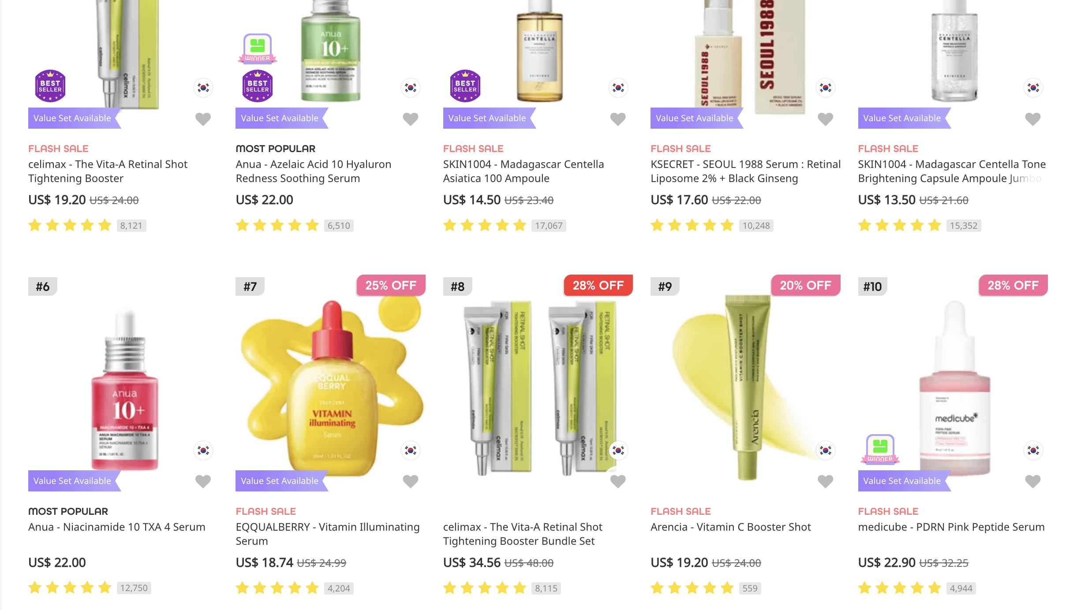Open EQQUALBERRY Vitamin Illuminating Serum title link
This screenshot has width=1077, height=610.
[x=328, y=534]
